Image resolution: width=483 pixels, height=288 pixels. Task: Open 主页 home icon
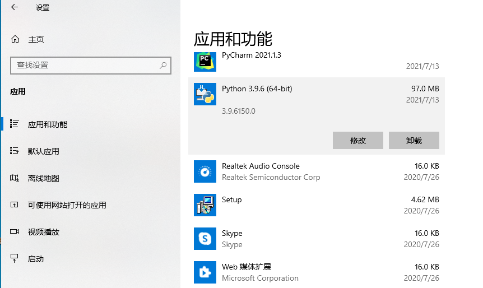point(15,39)
